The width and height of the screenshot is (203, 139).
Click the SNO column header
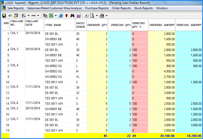click(x=6, y=25)
